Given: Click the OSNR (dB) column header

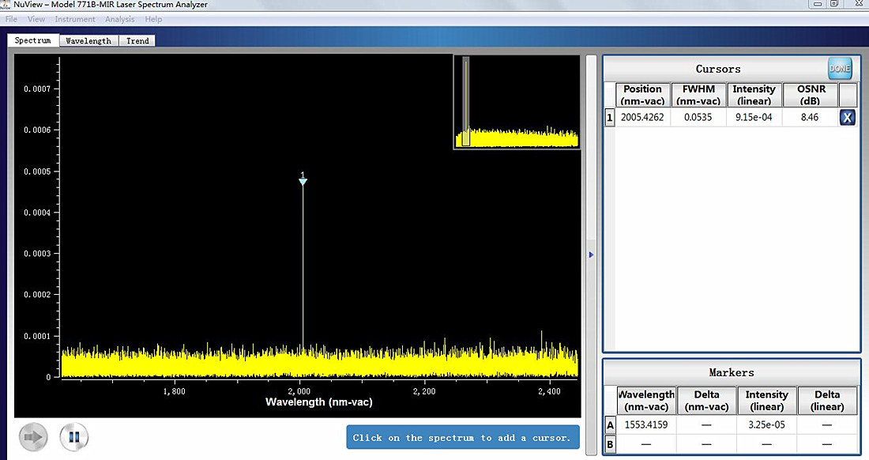Looking at the screenshot, I should (x=810, y=95).
